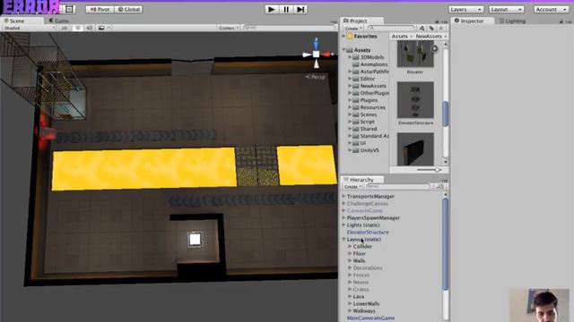Focus the Scene view search field
This screenshot has width=574, height=322.
click(x=289, y=28)
